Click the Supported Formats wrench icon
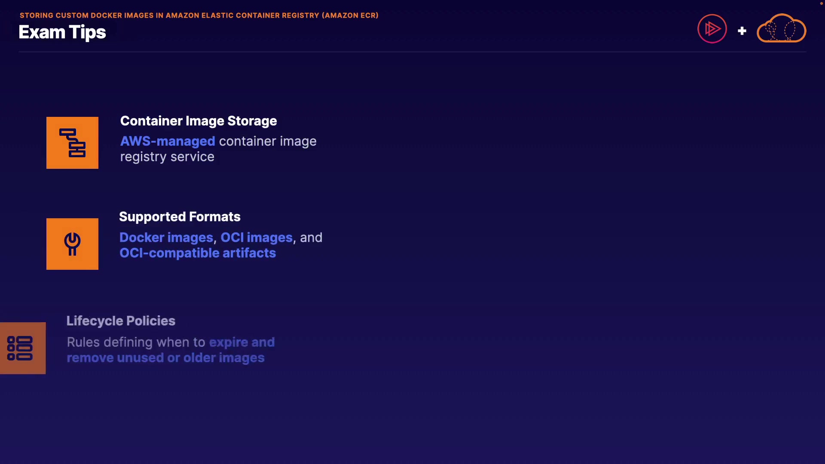This screenshot has width=825, height=464. click(72, 244)
